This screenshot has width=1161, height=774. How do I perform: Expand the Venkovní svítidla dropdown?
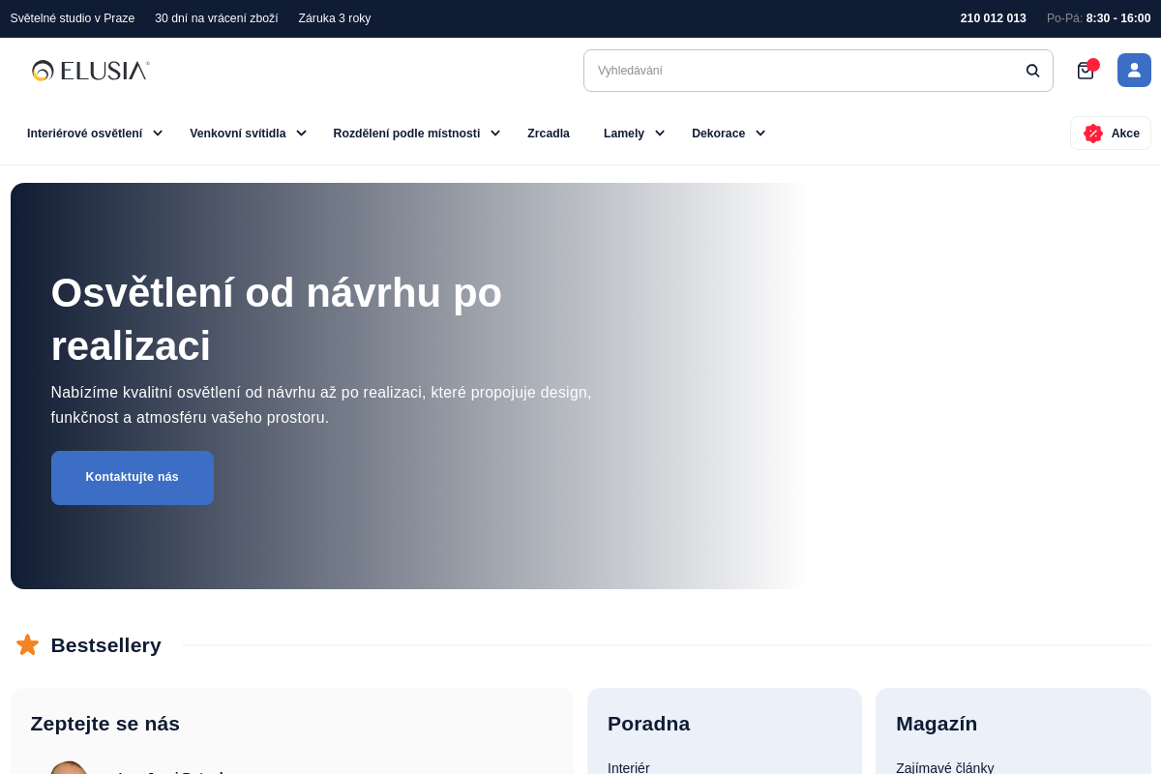301,134
